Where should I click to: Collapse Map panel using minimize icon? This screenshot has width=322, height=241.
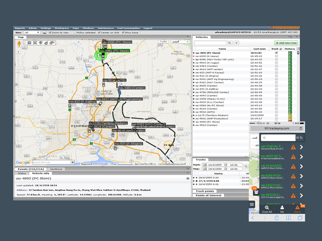point(188,37)
